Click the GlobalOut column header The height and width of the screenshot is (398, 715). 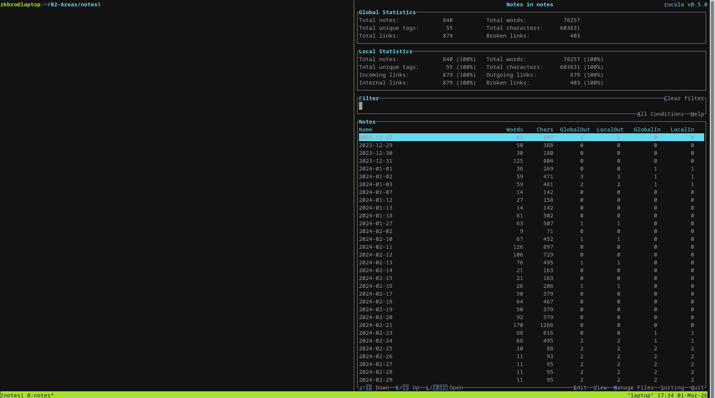575,130
